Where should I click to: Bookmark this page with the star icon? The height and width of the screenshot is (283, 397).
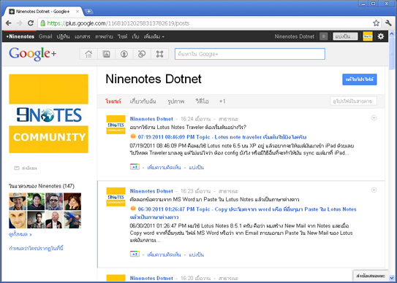(376, 23)
